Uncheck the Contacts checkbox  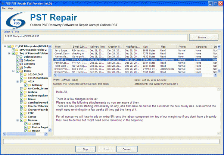point(18,64)
